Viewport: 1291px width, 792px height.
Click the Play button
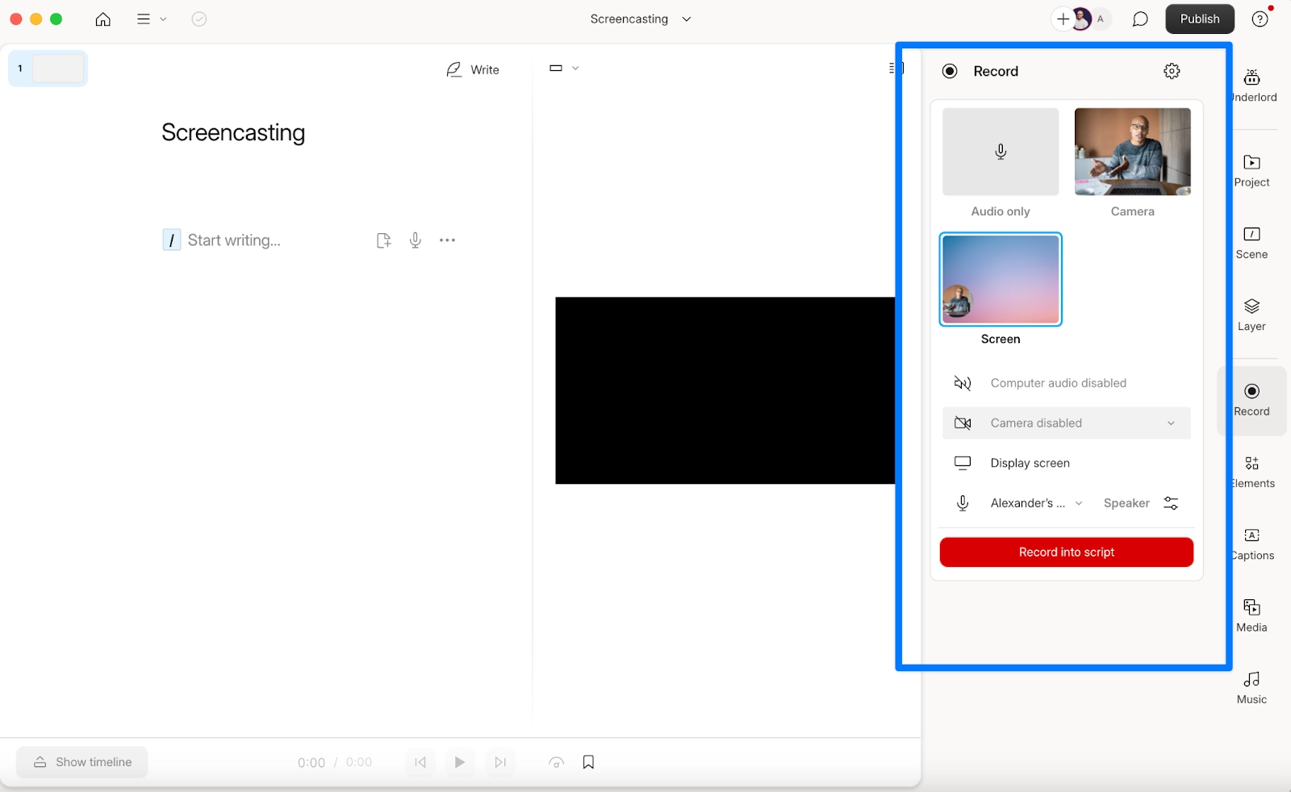[459, 762]
